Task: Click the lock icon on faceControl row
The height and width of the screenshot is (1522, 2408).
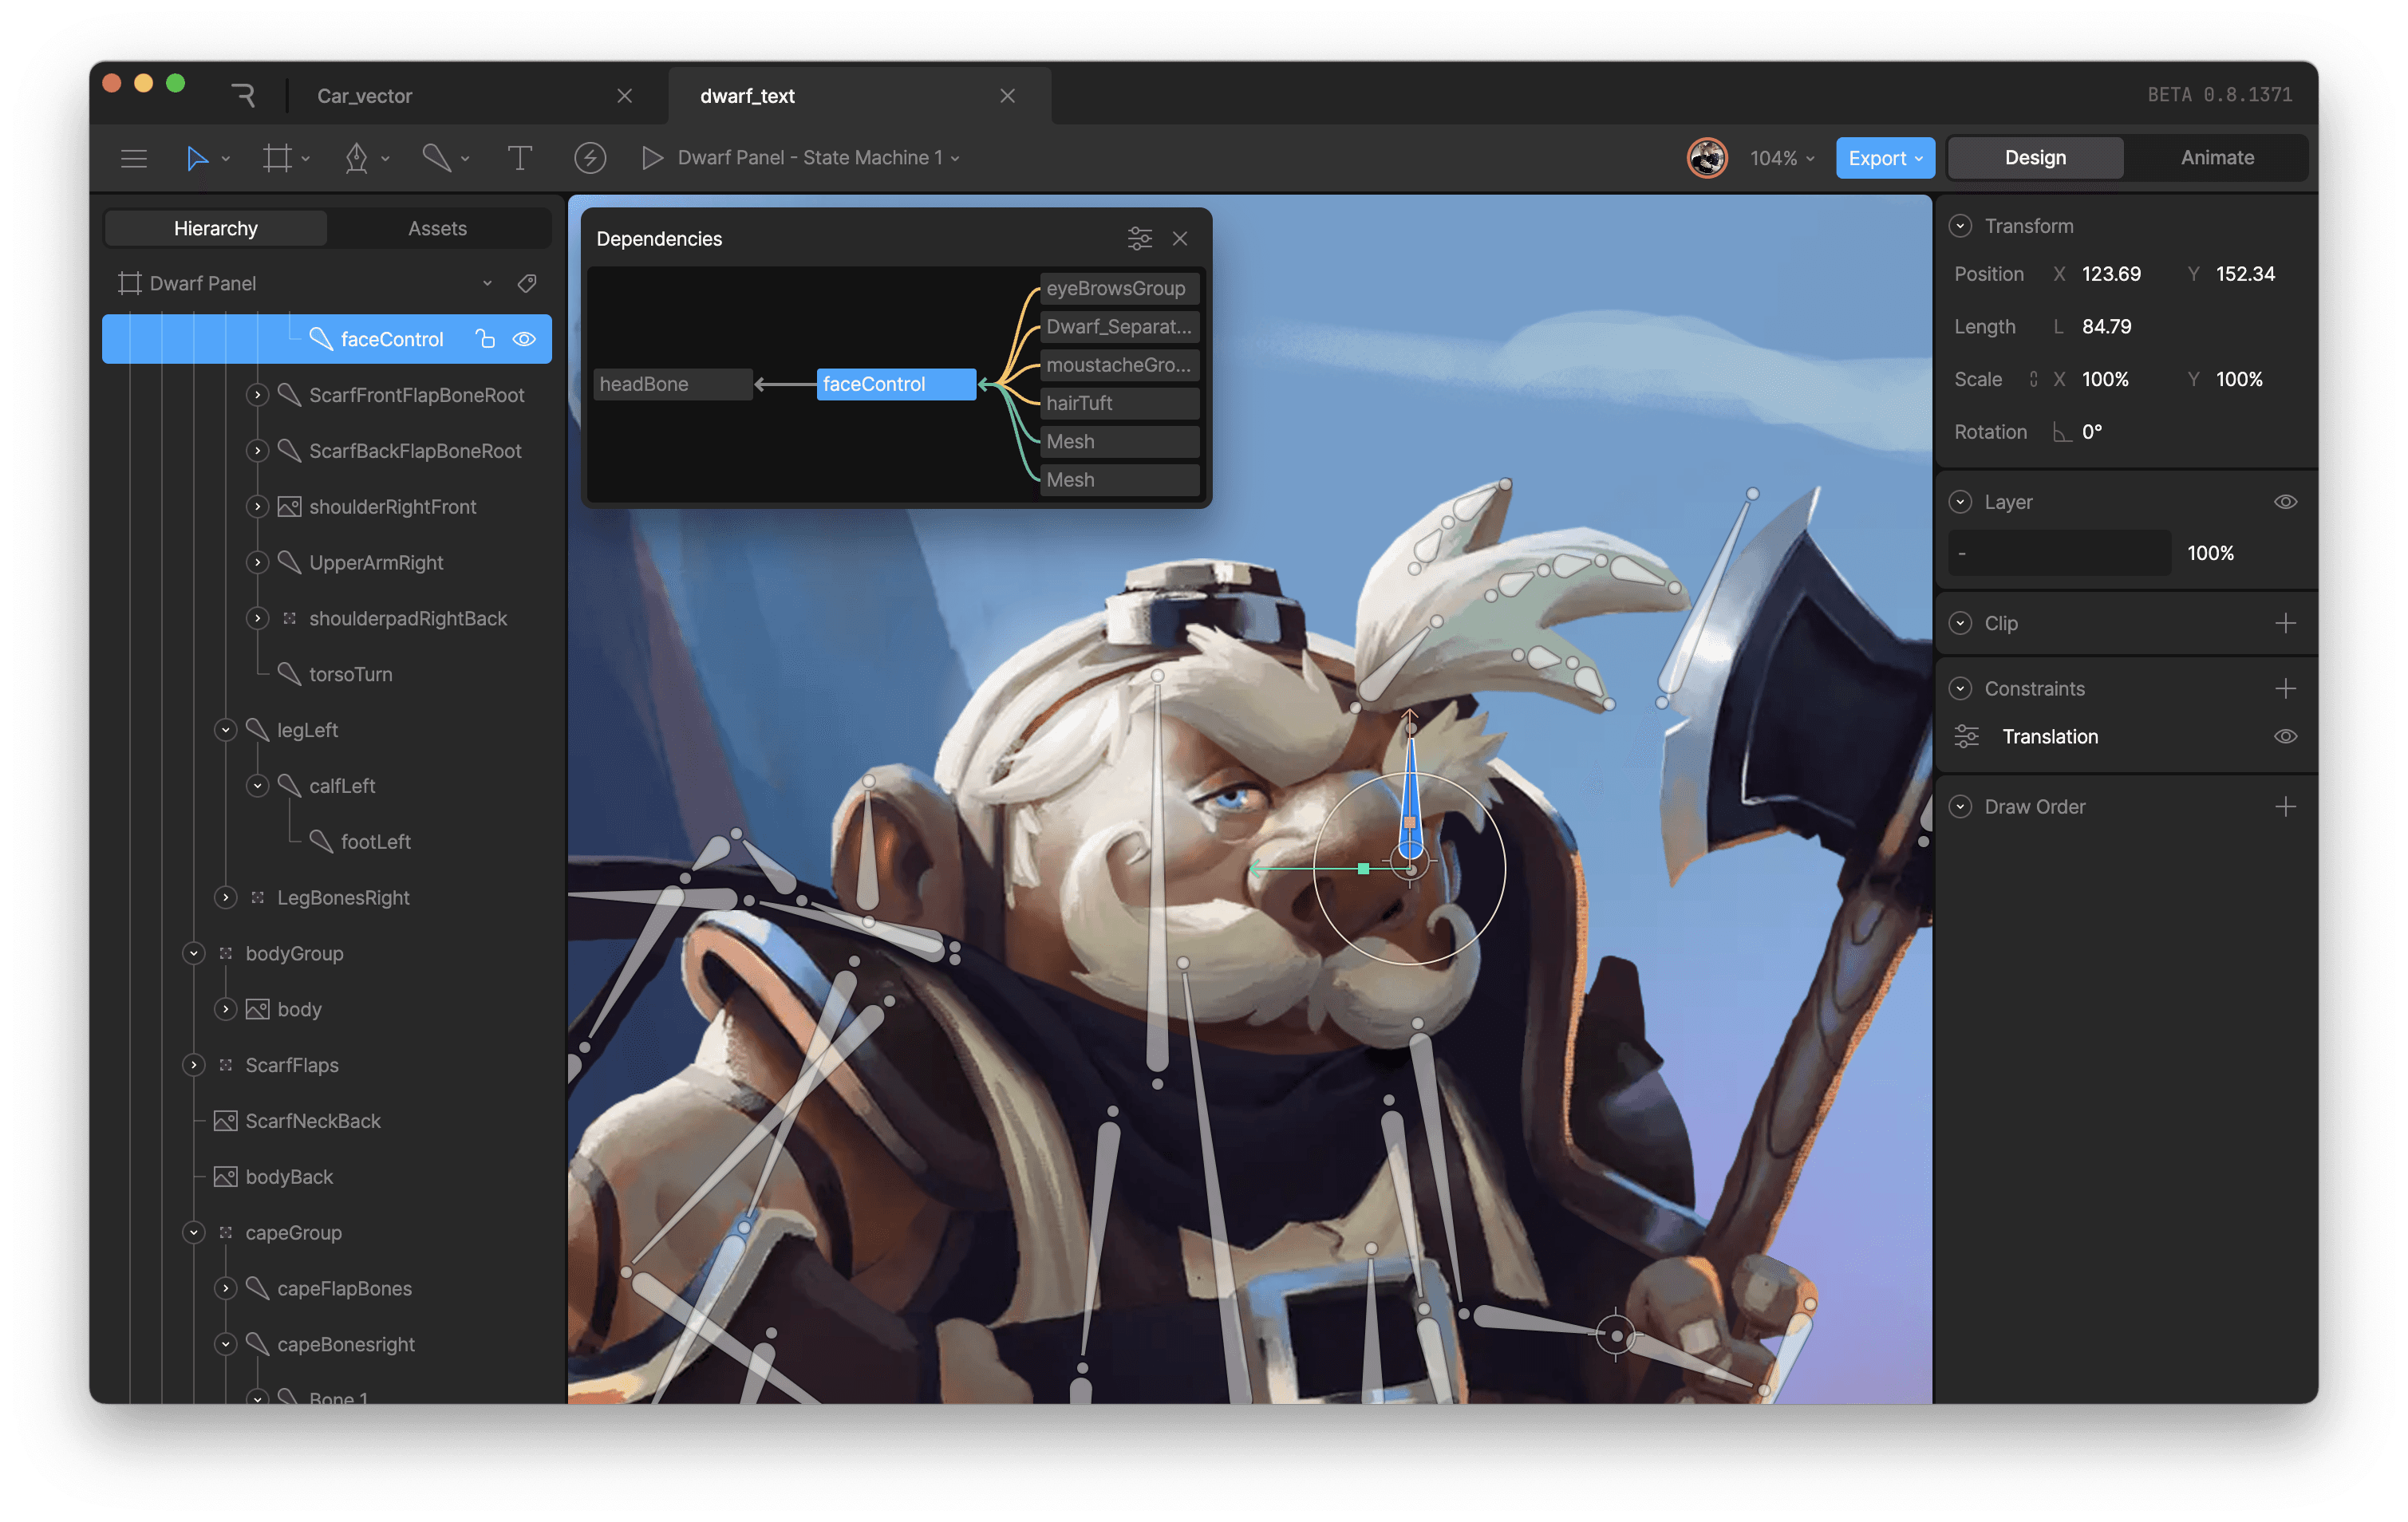Action: (485, 339)
